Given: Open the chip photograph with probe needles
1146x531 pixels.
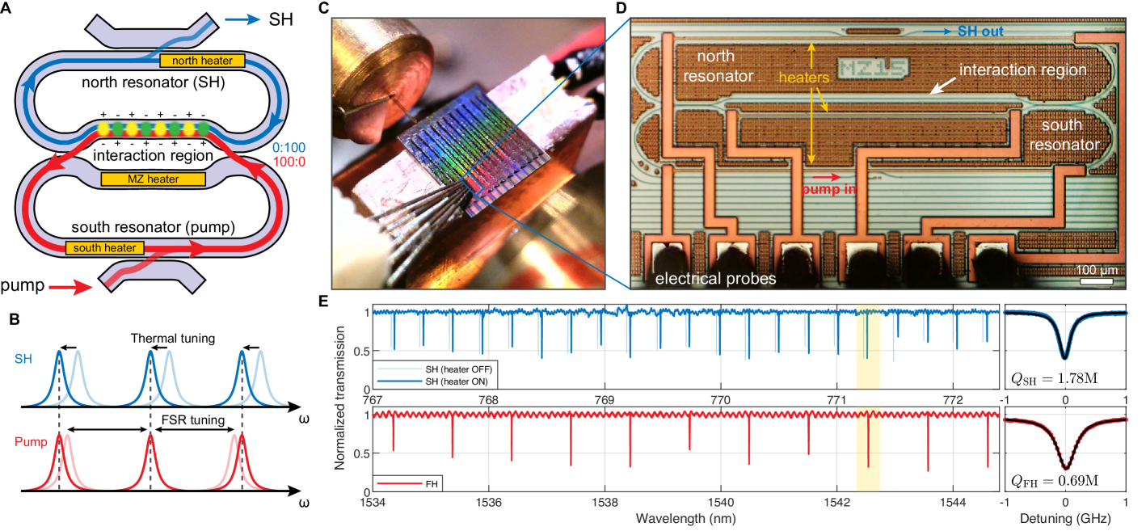Looking at the screenshot, I should click(468, 153).
